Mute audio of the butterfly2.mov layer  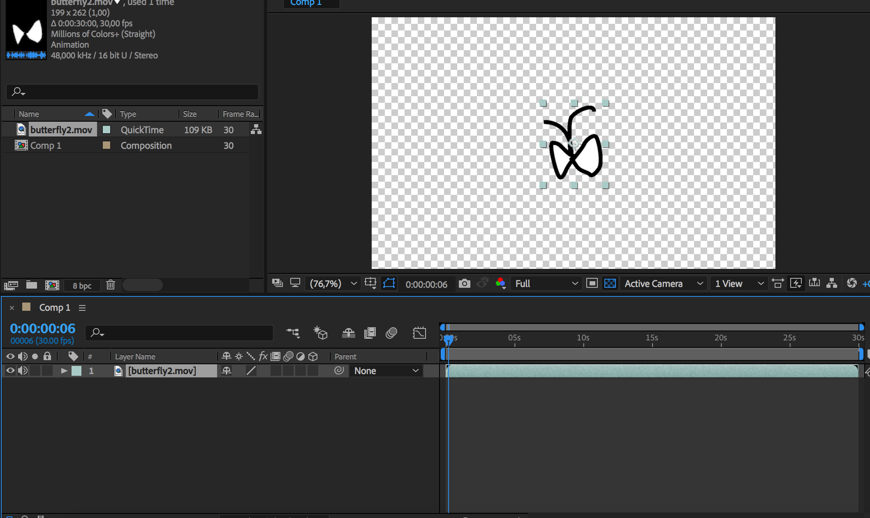point(23,370)
